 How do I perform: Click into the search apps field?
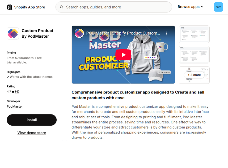[117, 7]
